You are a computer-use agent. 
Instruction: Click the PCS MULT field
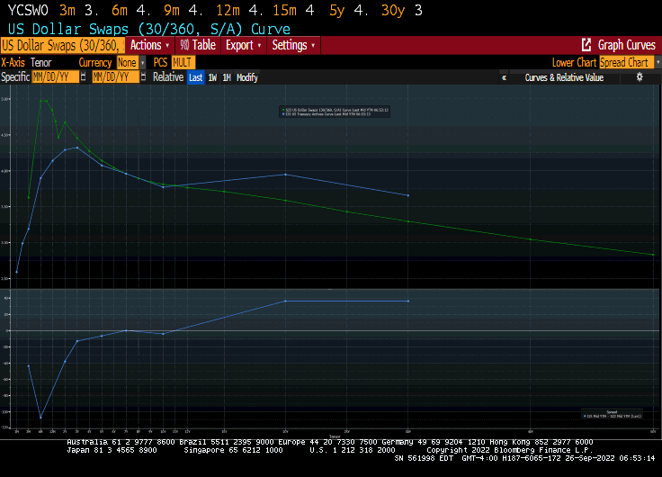click(183, 63)
